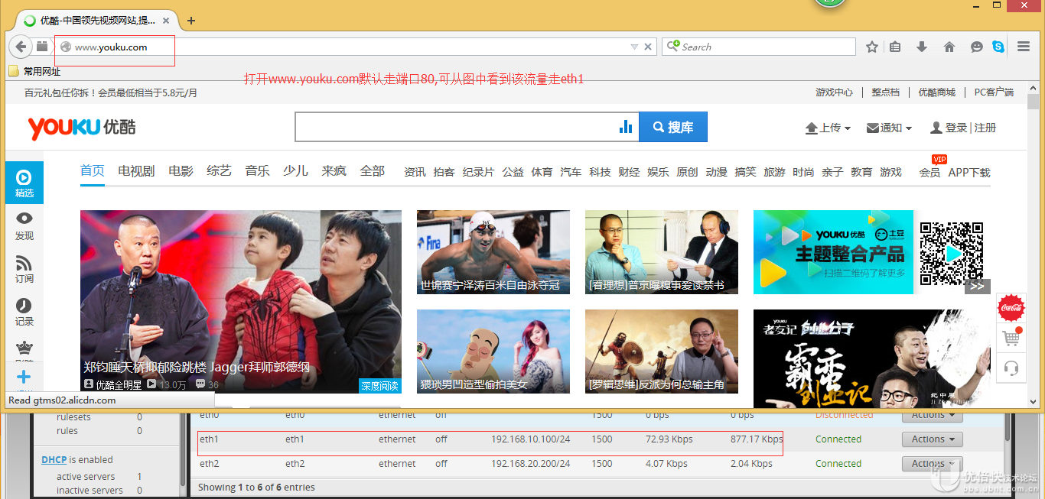
Task: Open the APP下载 link
Action: pos(969,173)
